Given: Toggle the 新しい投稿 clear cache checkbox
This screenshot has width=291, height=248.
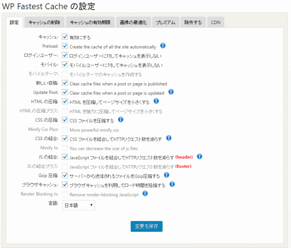Looking at the screenshot, I should (x=65, y=83).
